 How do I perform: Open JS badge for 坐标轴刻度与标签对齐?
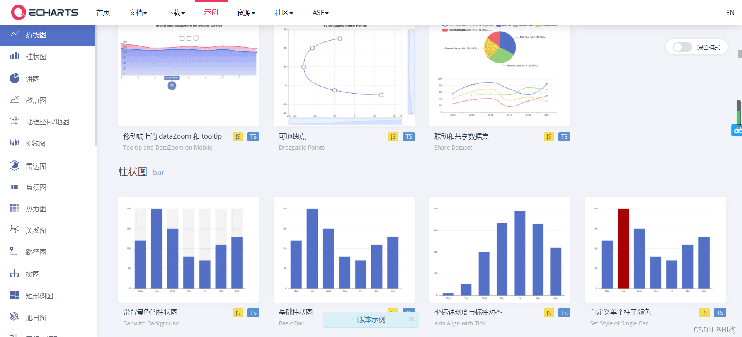pos(549,313)
